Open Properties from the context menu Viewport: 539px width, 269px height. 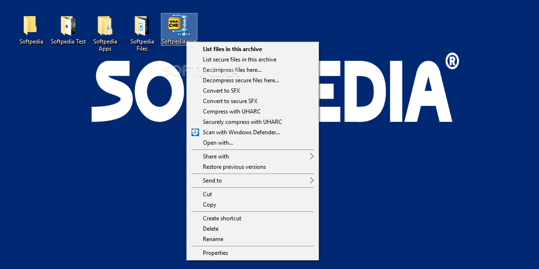tap(253, 253)
